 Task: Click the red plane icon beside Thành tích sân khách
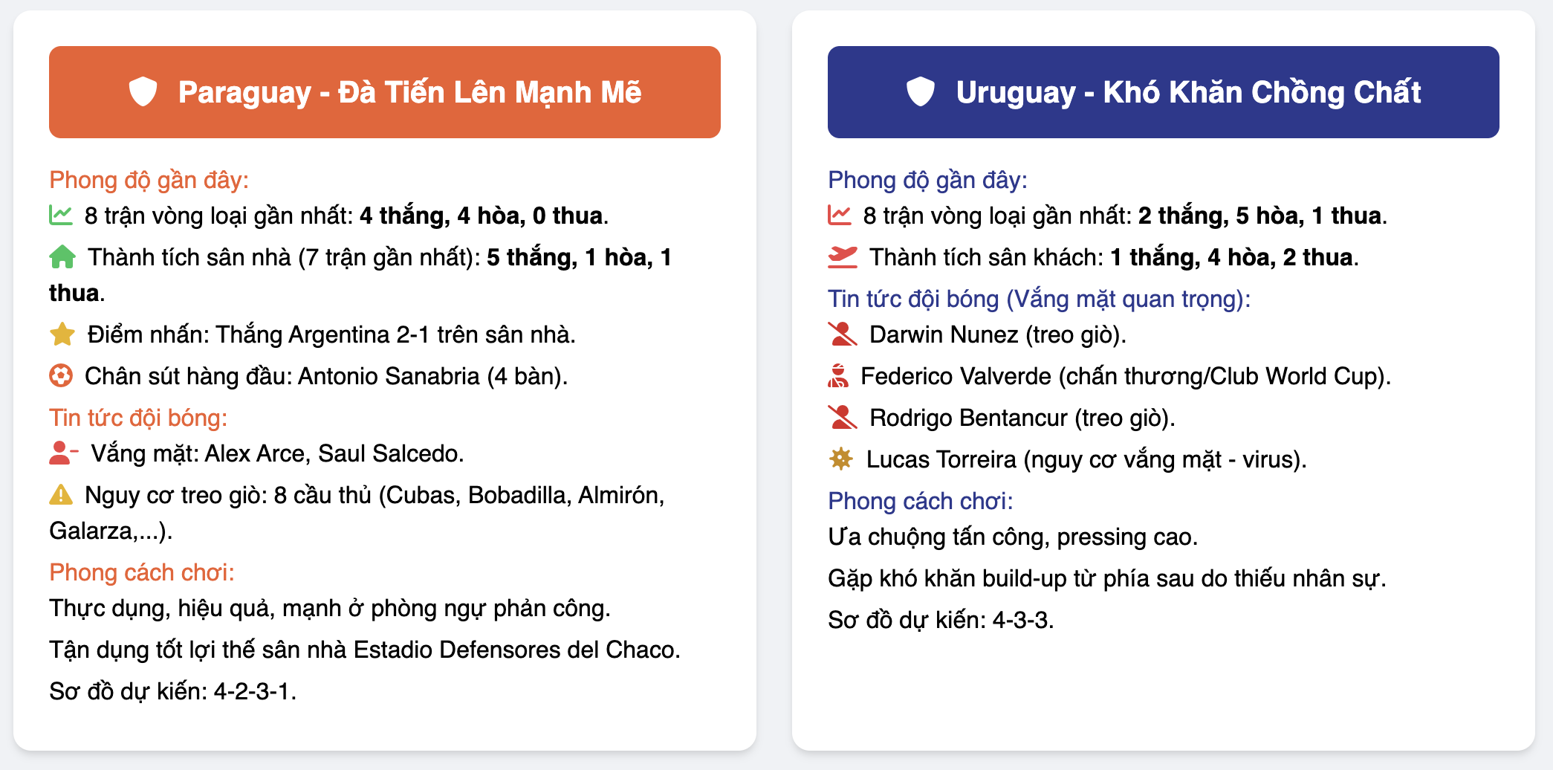pyautogui.click(x=843, y=256)
